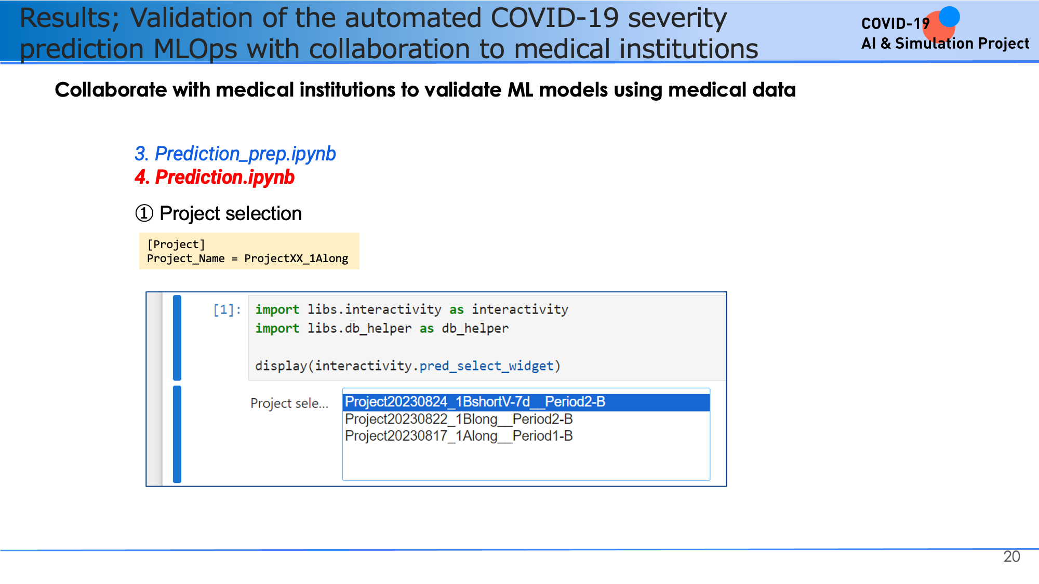
Task: Click the blue circle in the logo
Action: tap(950, 17)
